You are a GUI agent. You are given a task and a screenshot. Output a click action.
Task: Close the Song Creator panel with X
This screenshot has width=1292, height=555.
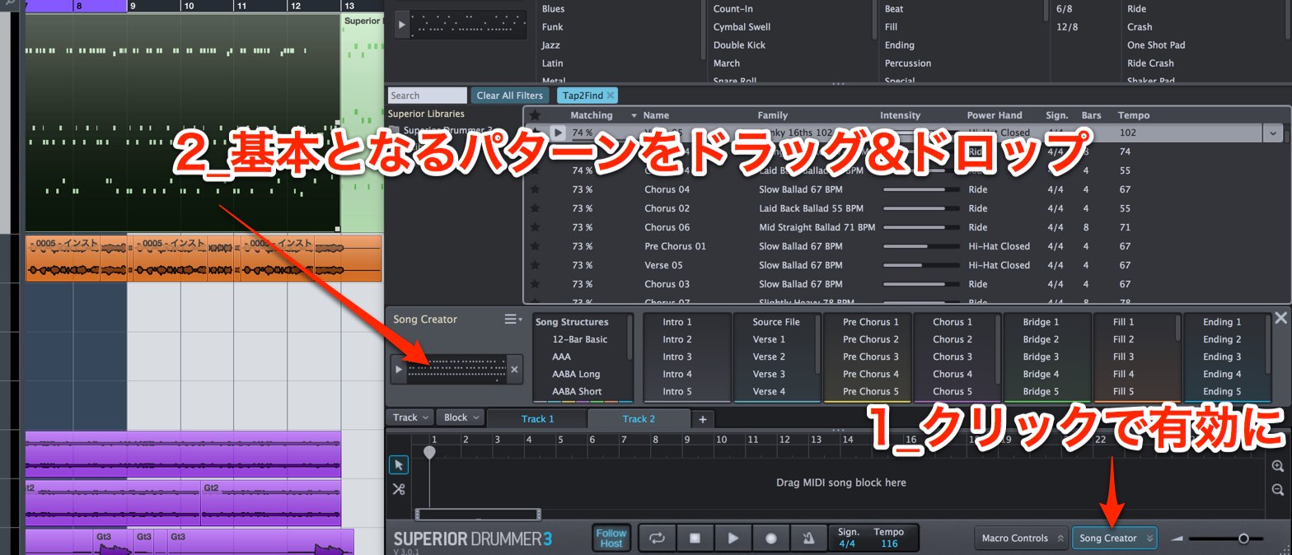click(1280, 318)
